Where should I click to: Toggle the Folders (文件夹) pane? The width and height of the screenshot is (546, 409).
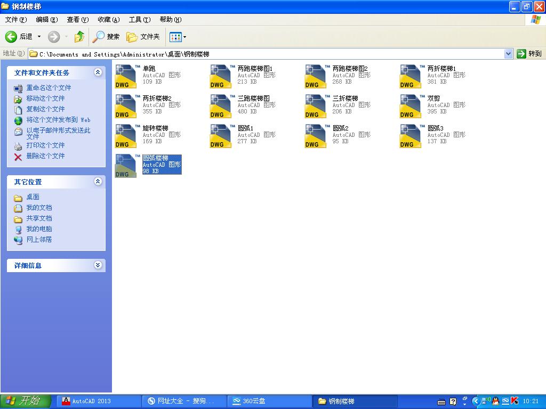pyautogui.click(x=143, y=37)
